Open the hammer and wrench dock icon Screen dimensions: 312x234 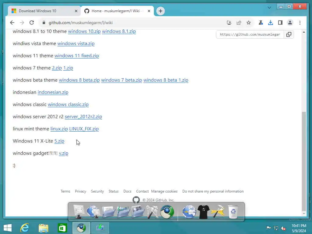152,212
